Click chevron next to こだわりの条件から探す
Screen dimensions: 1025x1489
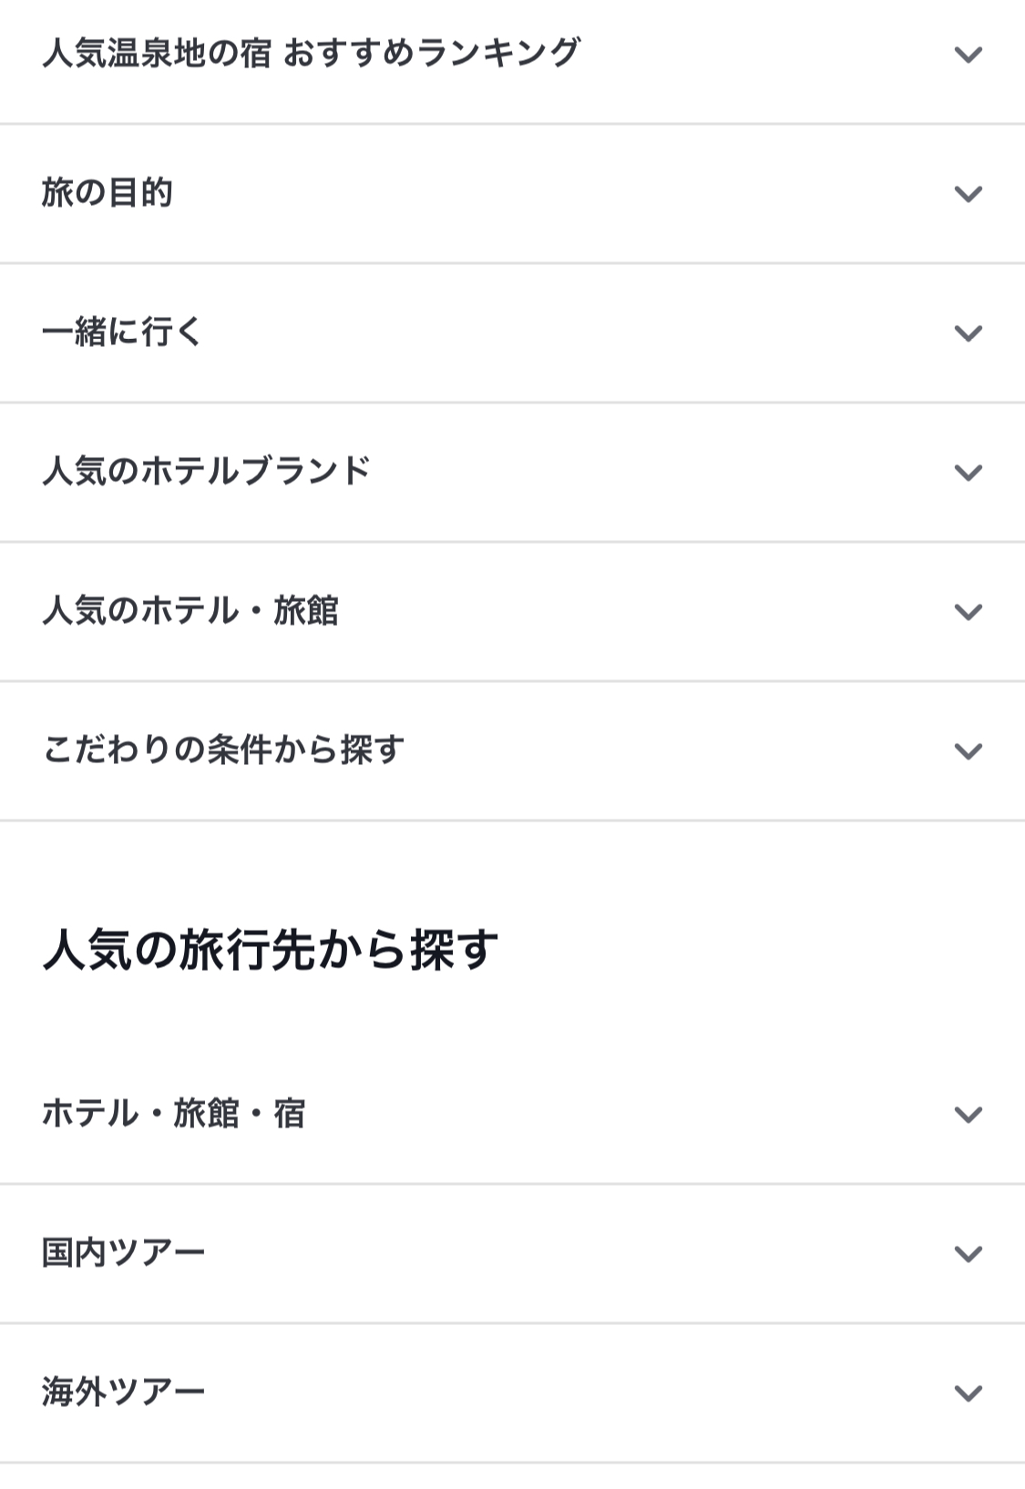(x=967, y=751)
